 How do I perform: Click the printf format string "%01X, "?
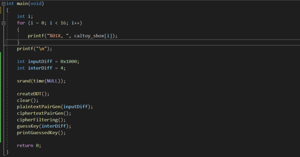pos(58,36)
